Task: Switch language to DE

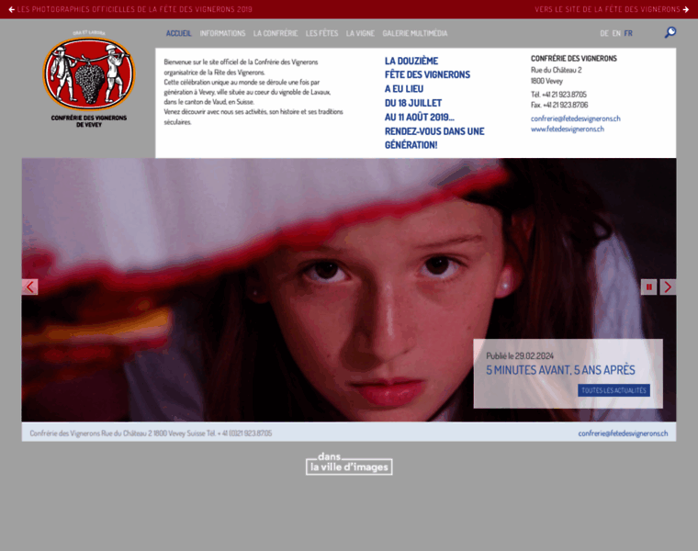Action: point(604,33)
